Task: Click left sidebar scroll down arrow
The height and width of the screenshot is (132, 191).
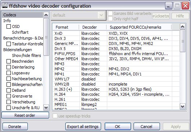Action: click(46, 108)
